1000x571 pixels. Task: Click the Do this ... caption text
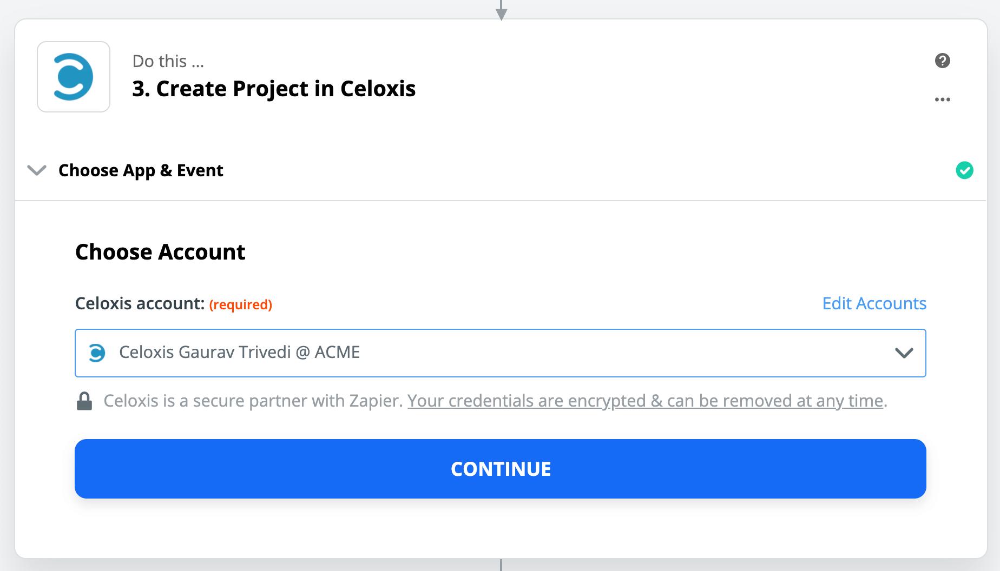[x=168, y=61]
